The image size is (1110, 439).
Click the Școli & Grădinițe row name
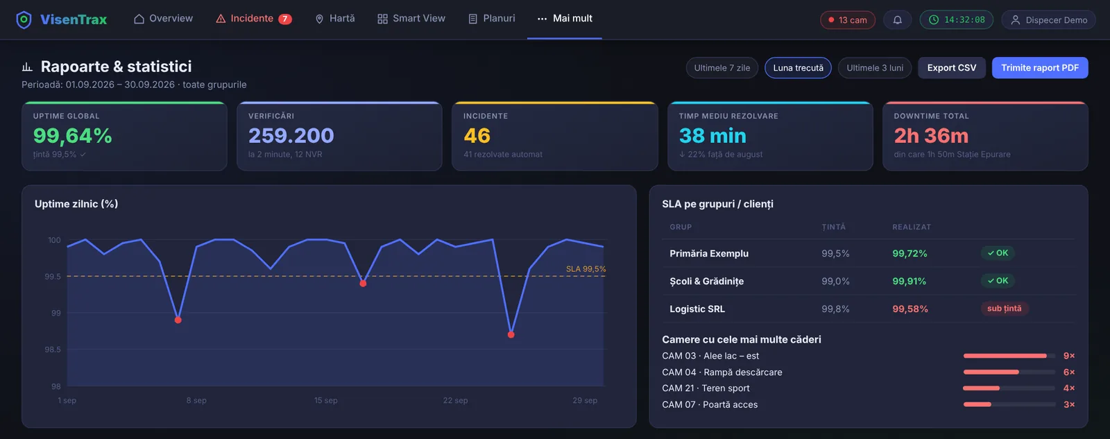click(x=706, y=282)
